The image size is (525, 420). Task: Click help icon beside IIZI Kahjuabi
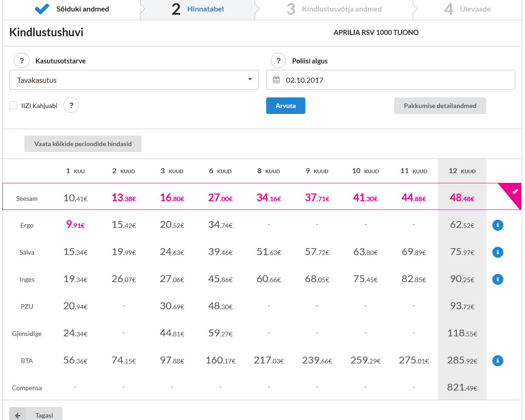point(71,106)
